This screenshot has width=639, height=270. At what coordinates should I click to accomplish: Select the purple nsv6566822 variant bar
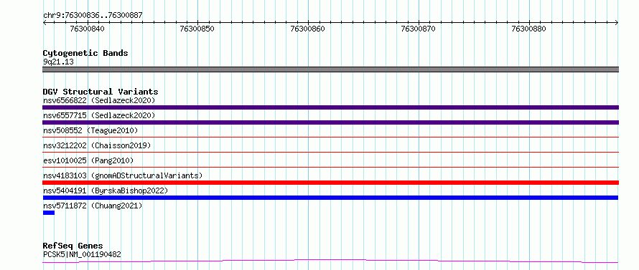click(x=330, y=107)
